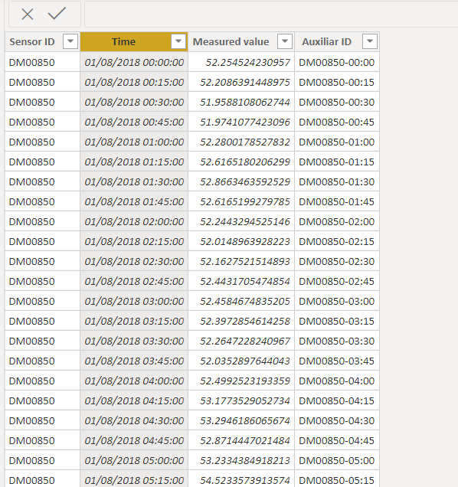Click Auxiliar ID cell DM00850-03:15
This screenshot has height=487, width=458.
click(337, 321)
